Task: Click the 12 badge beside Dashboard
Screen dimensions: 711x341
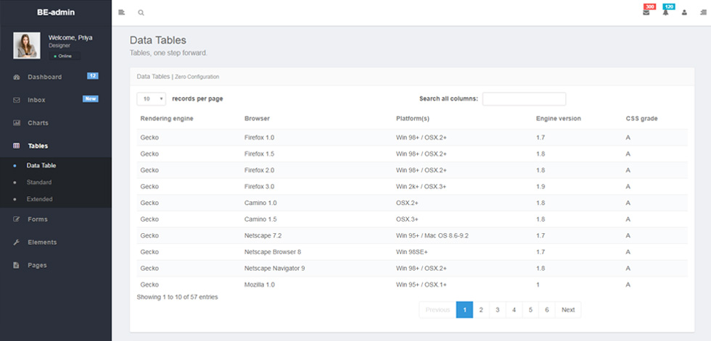Action: [93, 76]
